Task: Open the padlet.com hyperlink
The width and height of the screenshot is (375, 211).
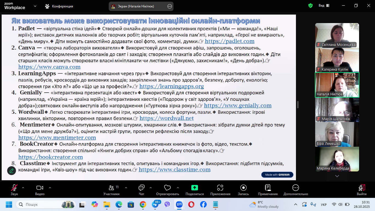Action: [230, 41]
